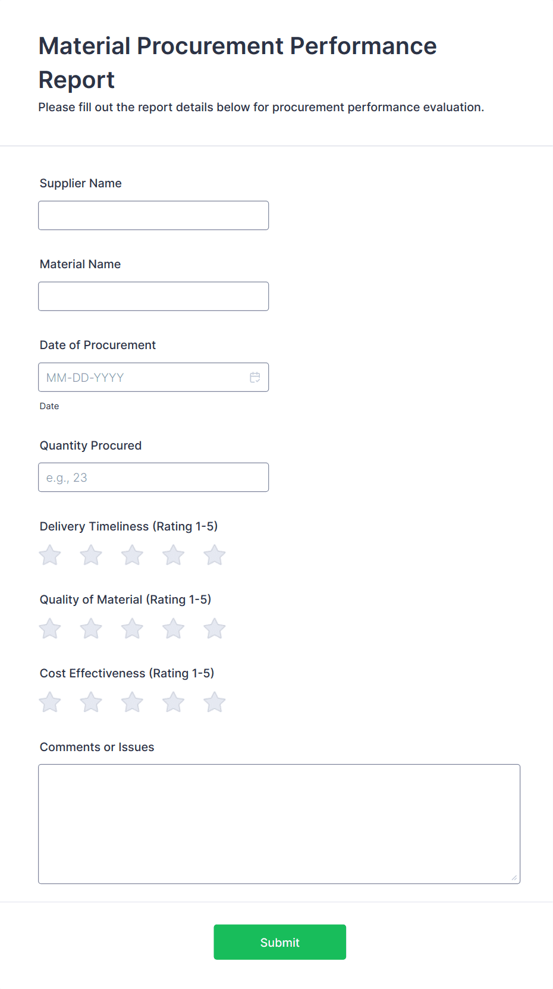Click the MM-DD-YYYY date field

coord(143,378)
